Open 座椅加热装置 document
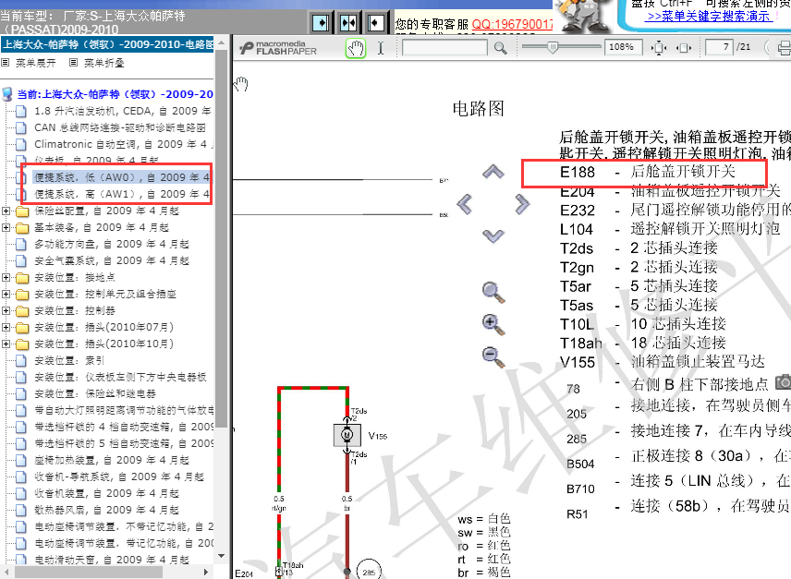Viewport: 791px width, 579px height. (112, 460)
